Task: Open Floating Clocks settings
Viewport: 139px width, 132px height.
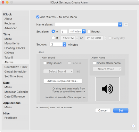Action: click(x=15, y=48)
